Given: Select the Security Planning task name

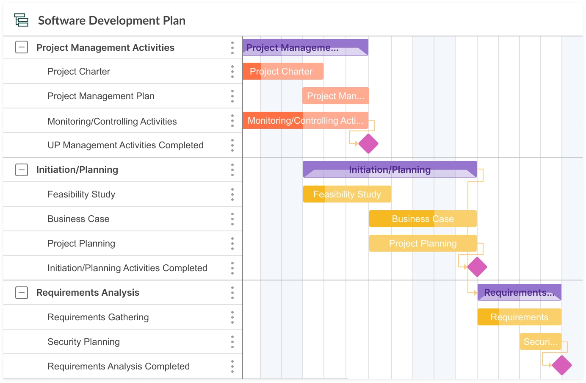Looking at the screenshot, I should (x=83, y=342).
